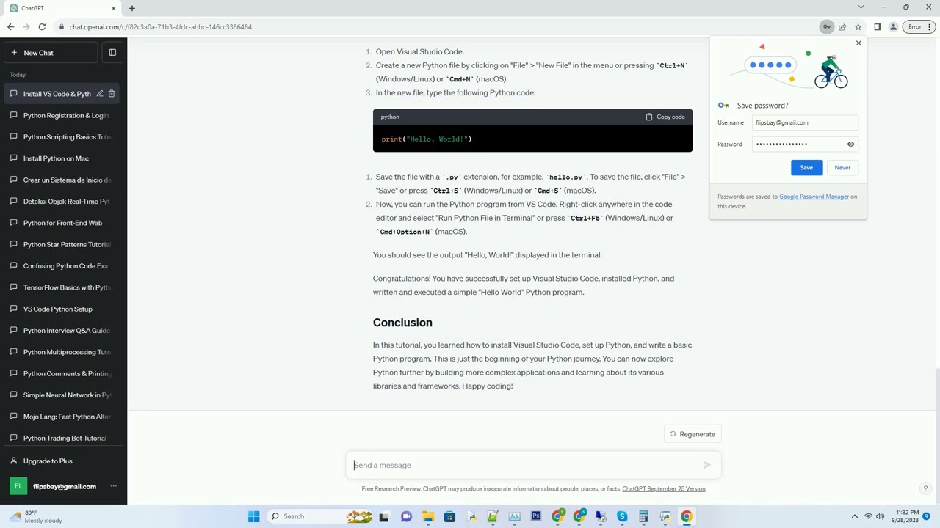Open the weather widget on the taskbar
Viewport: 940px width, 528px height.
pyautogui.click(x=35, y=516)
